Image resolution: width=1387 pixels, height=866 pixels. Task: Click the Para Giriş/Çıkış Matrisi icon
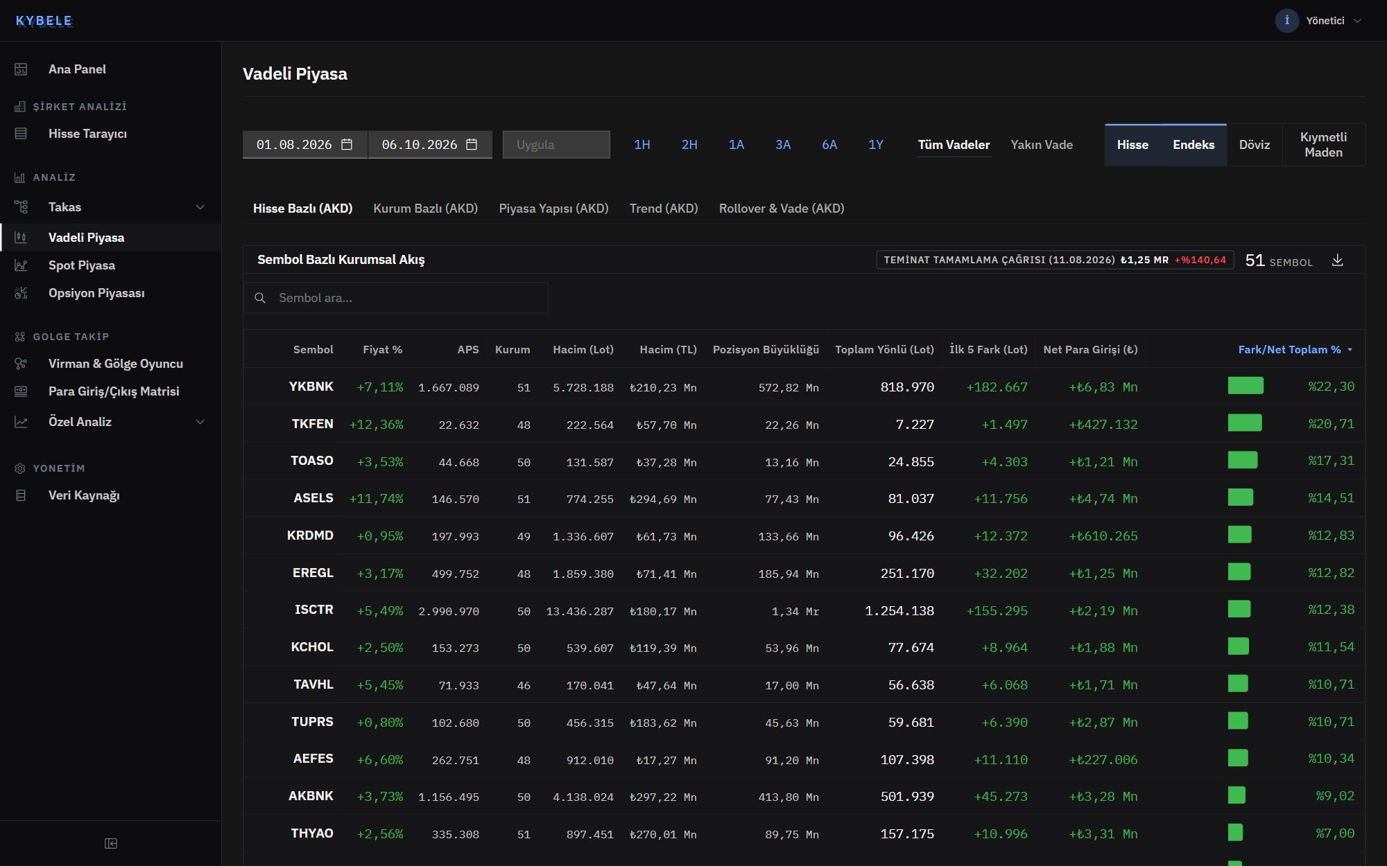(x=21, y=391)
